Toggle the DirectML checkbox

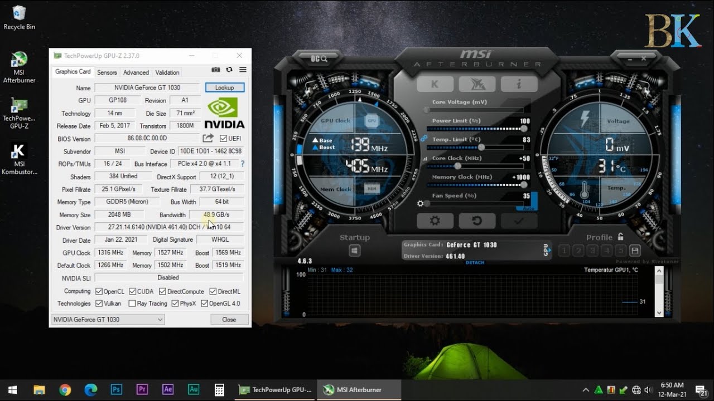point(213,291)
